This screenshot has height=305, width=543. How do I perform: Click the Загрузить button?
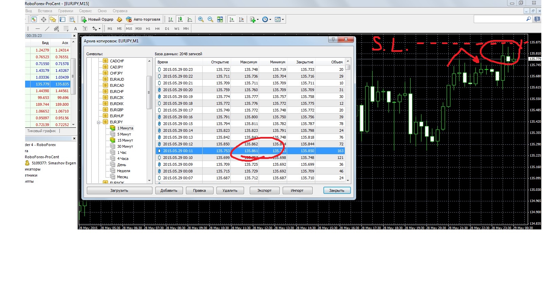(x=119, y=190)
